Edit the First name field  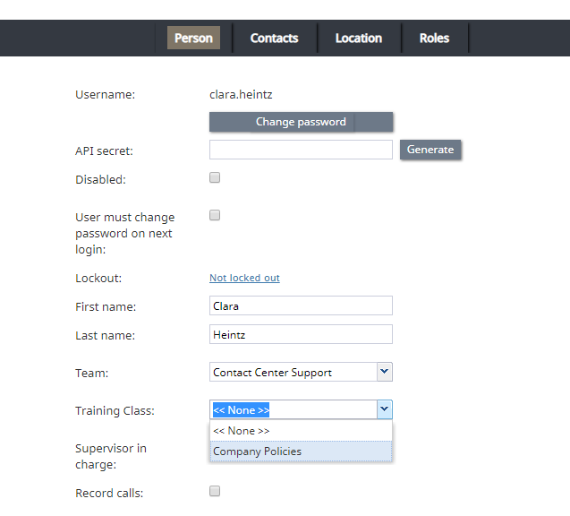point(301,305)
